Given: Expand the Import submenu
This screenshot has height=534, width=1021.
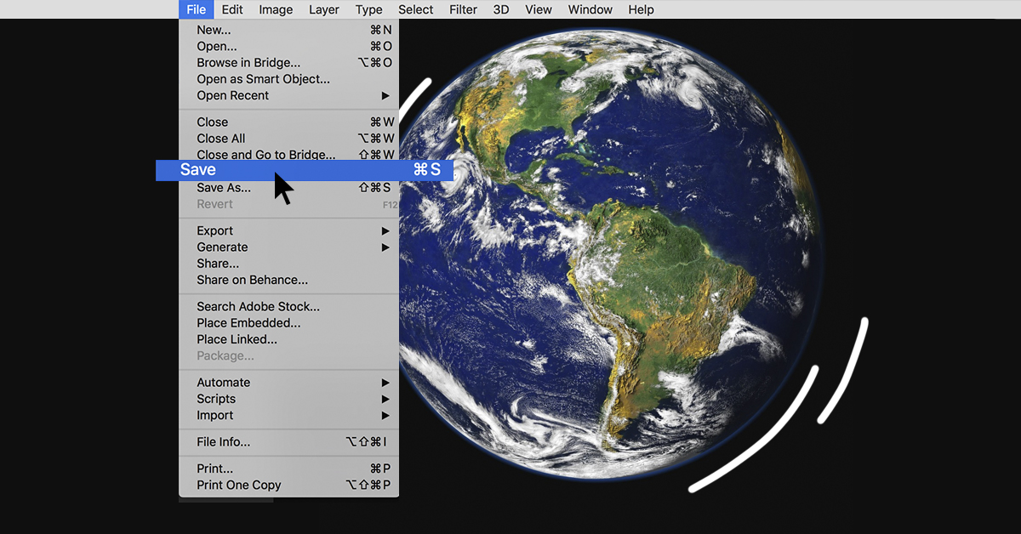Looking at the screenshot, I should pos(215,416).
